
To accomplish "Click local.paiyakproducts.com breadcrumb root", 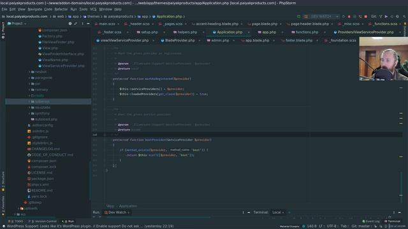I will tap(27, 17).
